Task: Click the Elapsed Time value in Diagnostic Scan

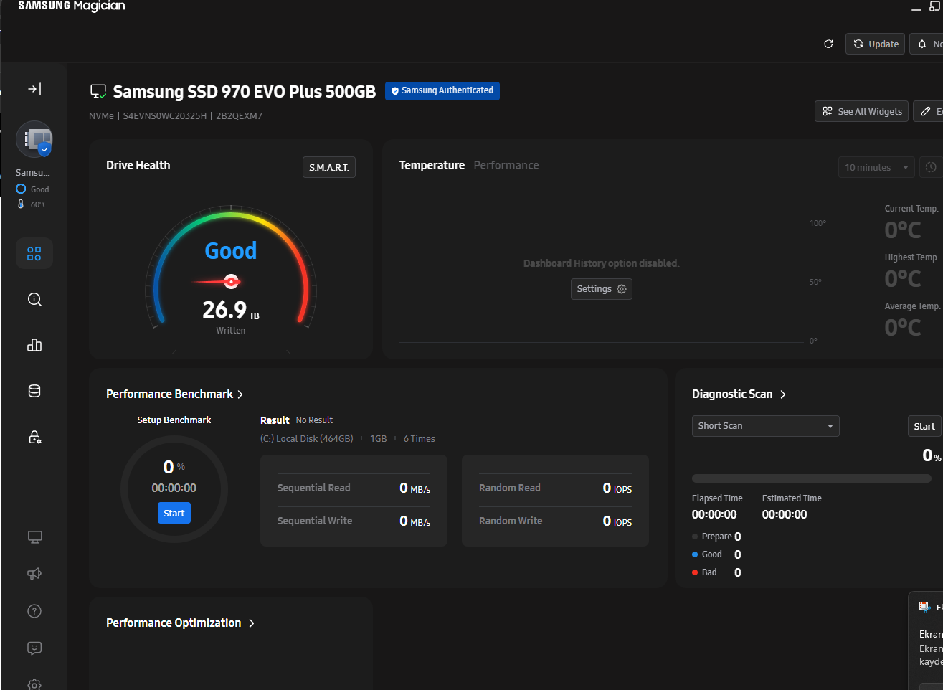Action: point(714,514)
